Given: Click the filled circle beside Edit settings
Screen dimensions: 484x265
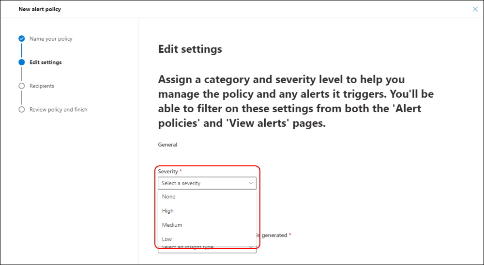Looking at the screenshot, I should click(x=22, y=62).
